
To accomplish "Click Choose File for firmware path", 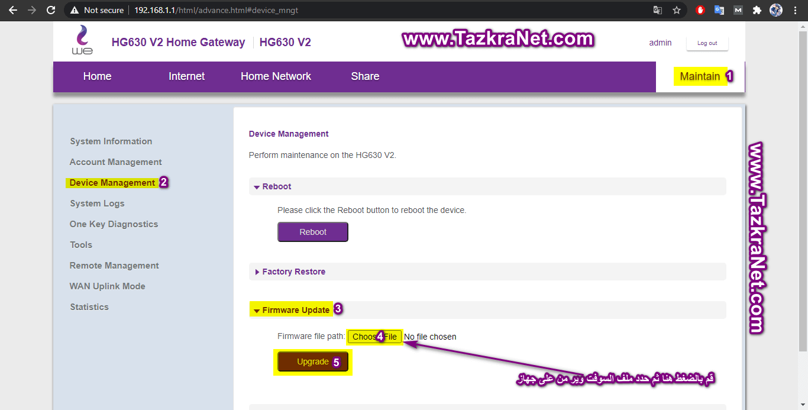I will [x=374, y=337].
